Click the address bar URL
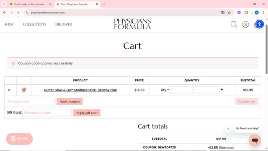This screenshot has width=268, height=151. coord(48,13)
